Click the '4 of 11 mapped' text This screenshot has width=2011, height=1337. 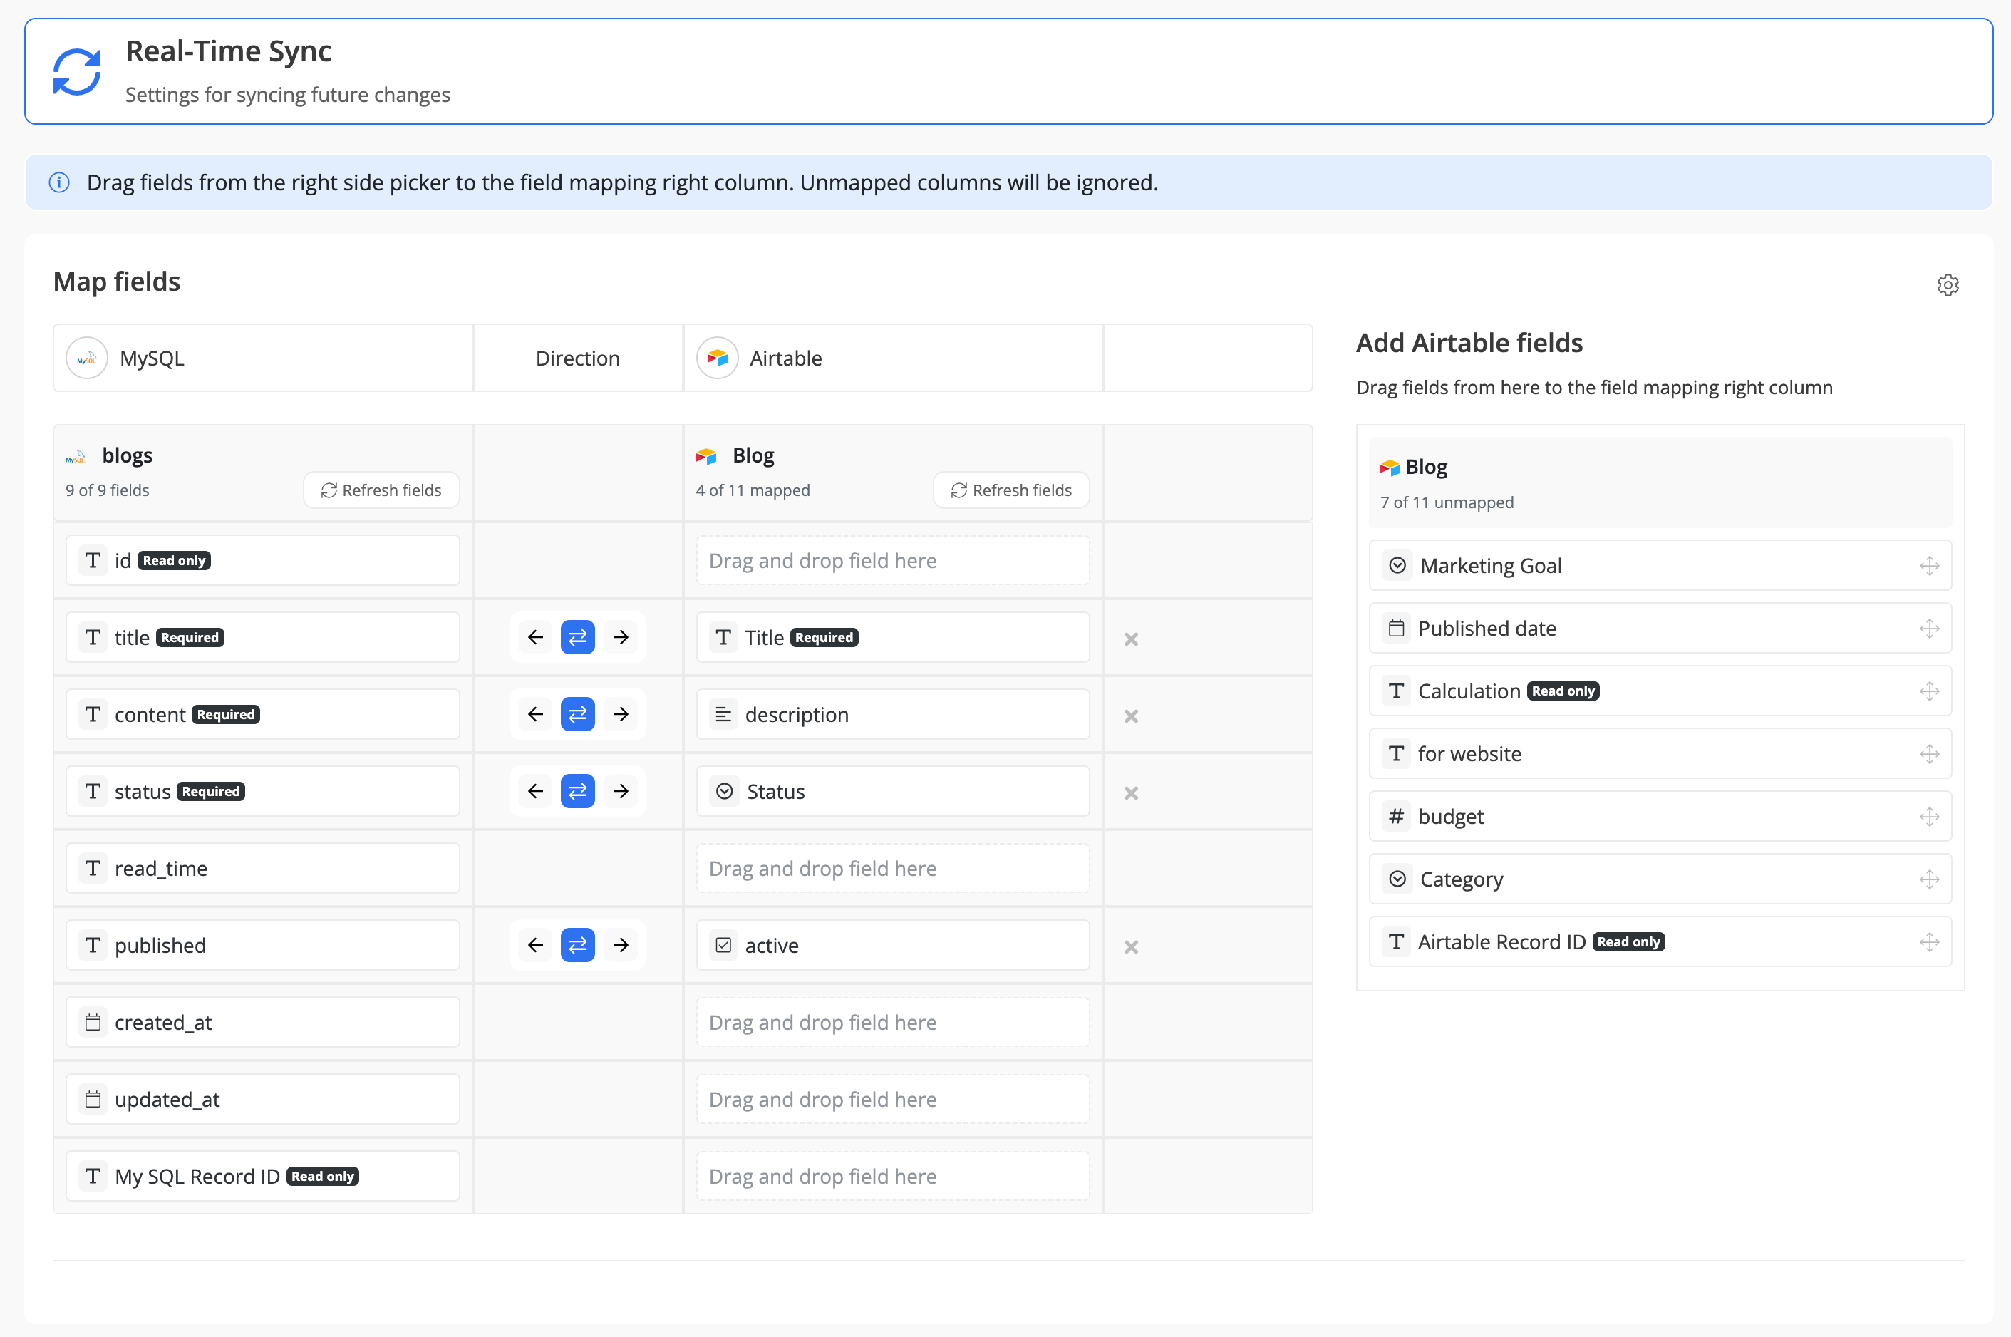[x=753, y=490]
